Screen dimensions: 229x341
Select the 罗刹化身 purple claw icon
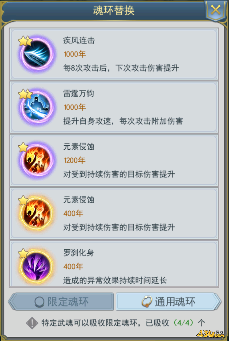click(x=36, y=266)
